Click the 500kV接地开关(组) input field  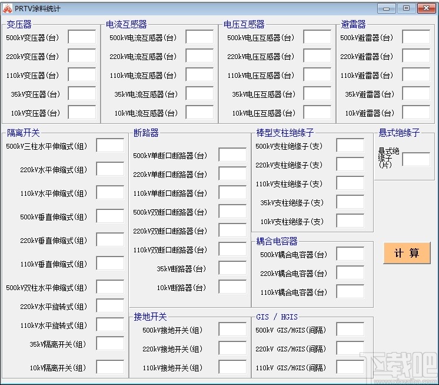pos(232,329)
